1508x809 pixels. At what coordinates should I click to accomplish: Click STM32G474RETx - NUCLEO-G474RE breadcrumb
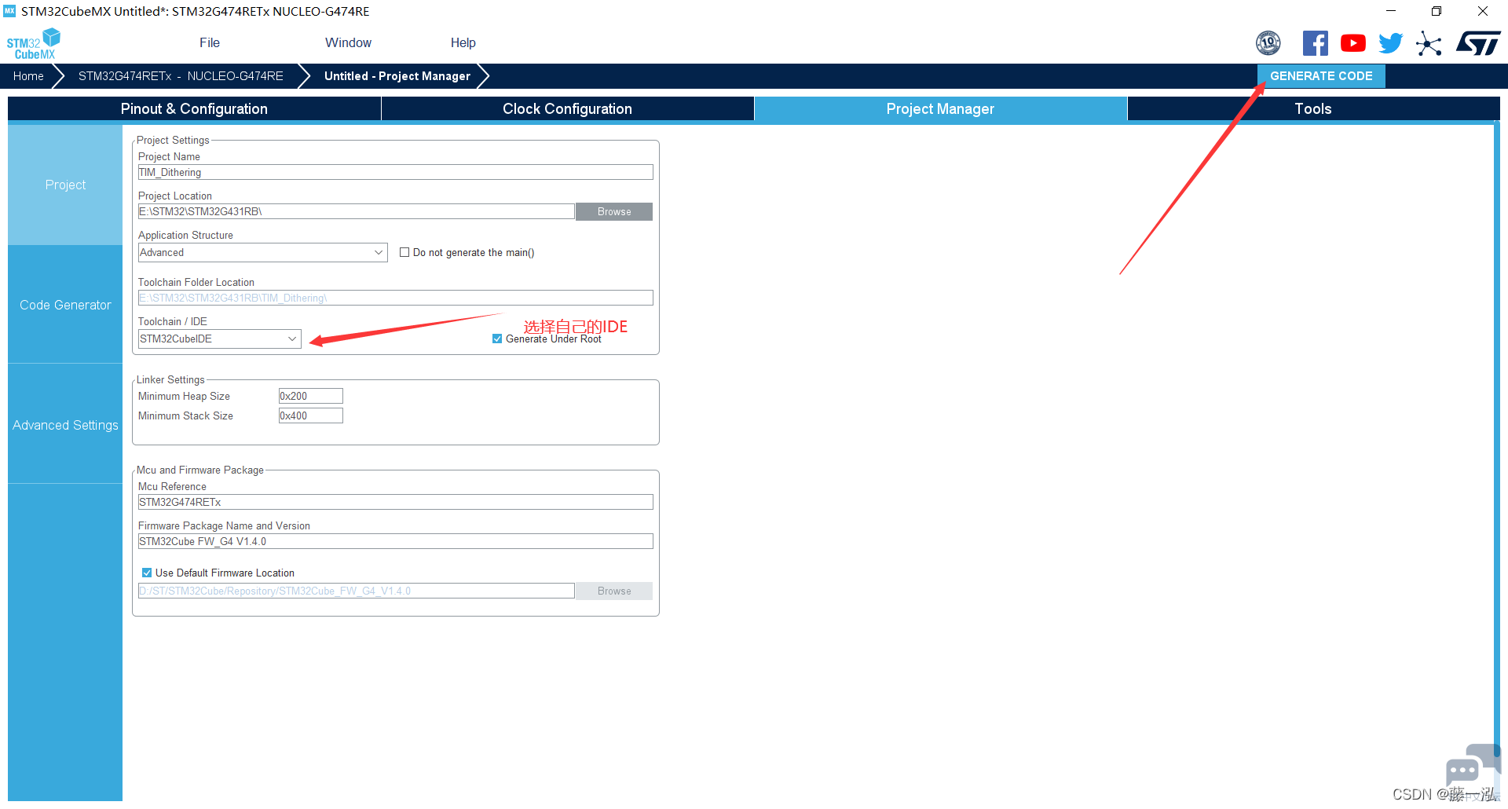pos(181,76)
